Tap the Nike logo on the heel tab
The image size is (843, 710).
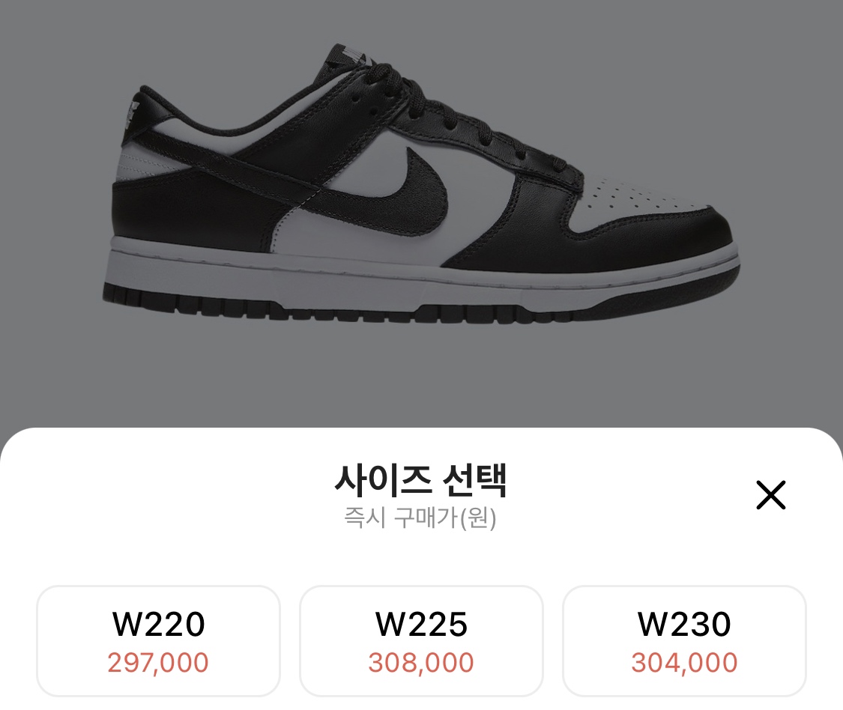[x=132, y=113]
